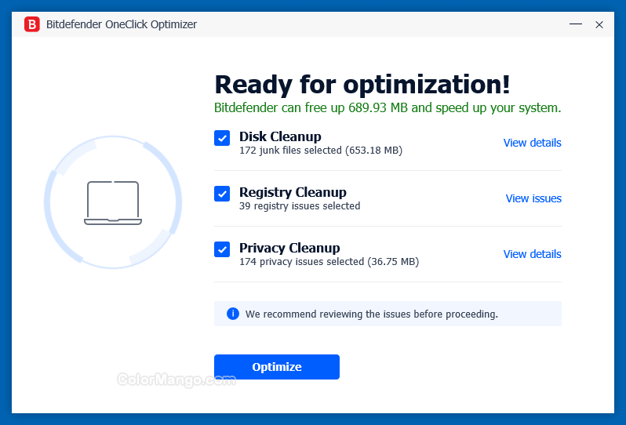Click the "Ready for optimization!" heading
The width and height of the screenshot is (626, 425).
coord(362,84)
